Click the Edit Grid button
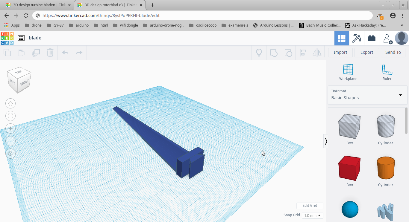 (310, 206)
